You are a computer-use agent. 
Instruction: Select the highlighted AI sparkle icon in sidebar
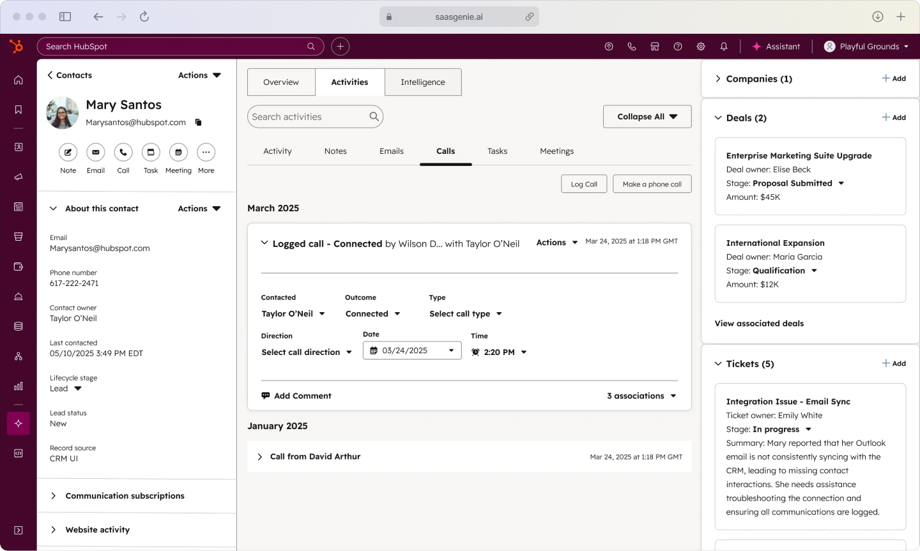pos(19,423)
